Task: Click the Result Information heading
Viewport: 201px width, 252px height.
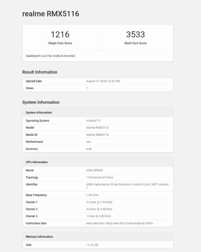Action: click(40, 72)
